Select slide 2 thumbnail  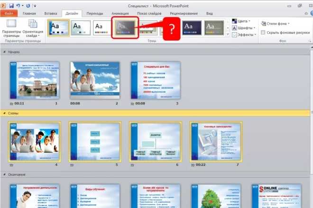tap(95, 80)
